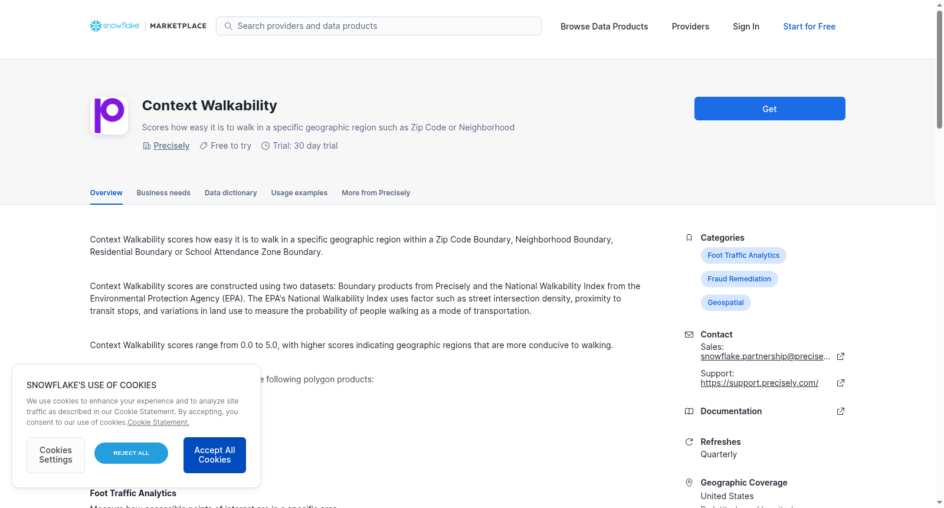Click the Trial: 30 day trial text
The image size is (944, 508).
pos(305,146)
